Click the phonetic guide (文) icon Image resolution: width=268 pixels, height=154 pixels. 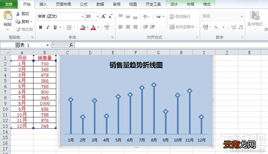click(107, 27)
